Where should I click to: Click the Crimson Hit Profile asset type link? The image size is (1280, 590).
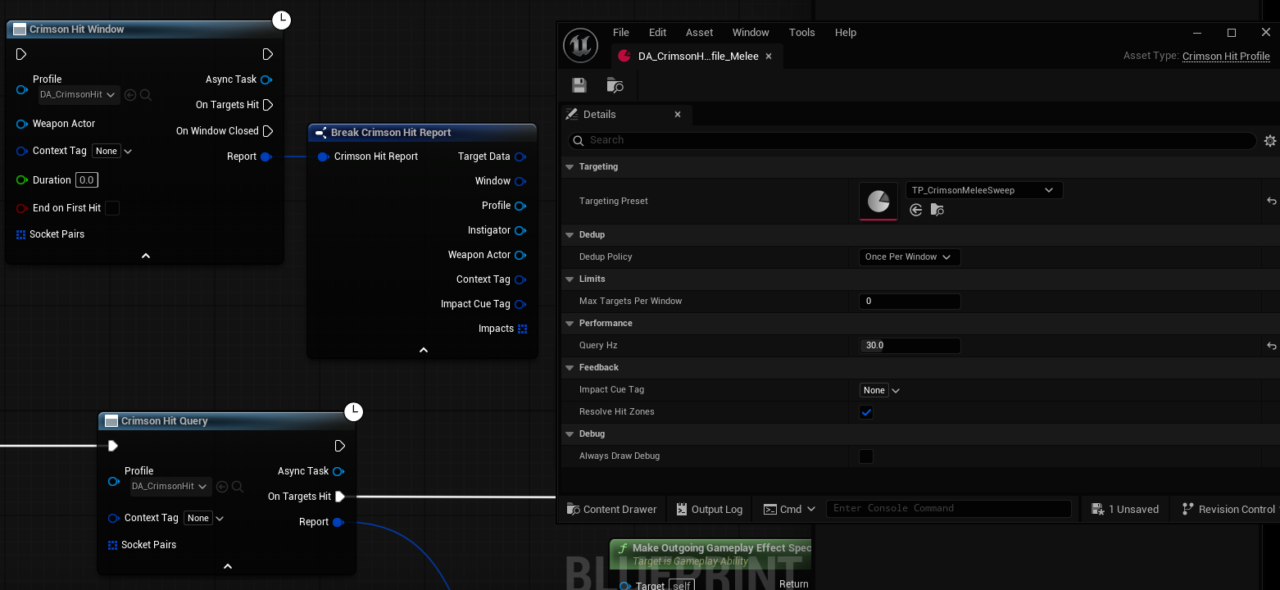1226,57
